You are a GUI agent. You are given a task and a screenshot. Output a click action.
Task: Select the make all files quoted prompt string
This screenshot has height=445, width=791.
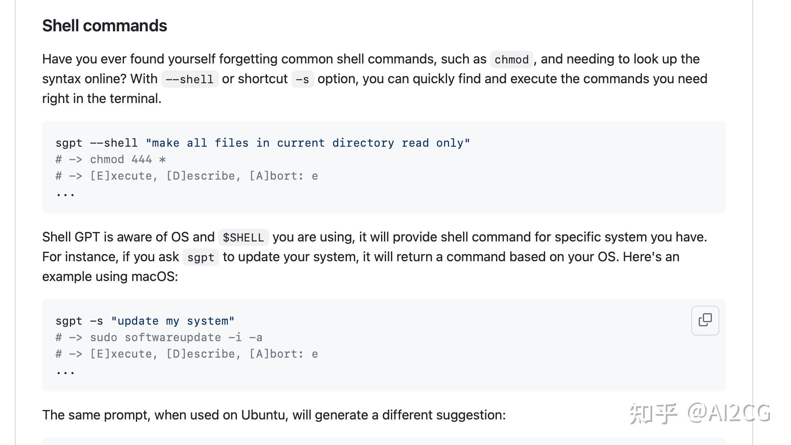point(308,143)
